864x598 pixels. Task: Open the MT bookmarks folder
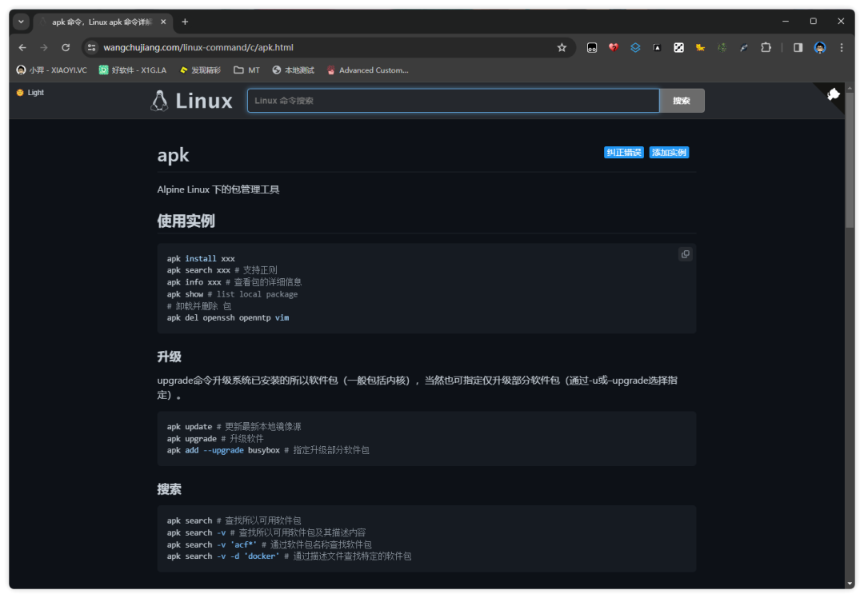(247, 70)
